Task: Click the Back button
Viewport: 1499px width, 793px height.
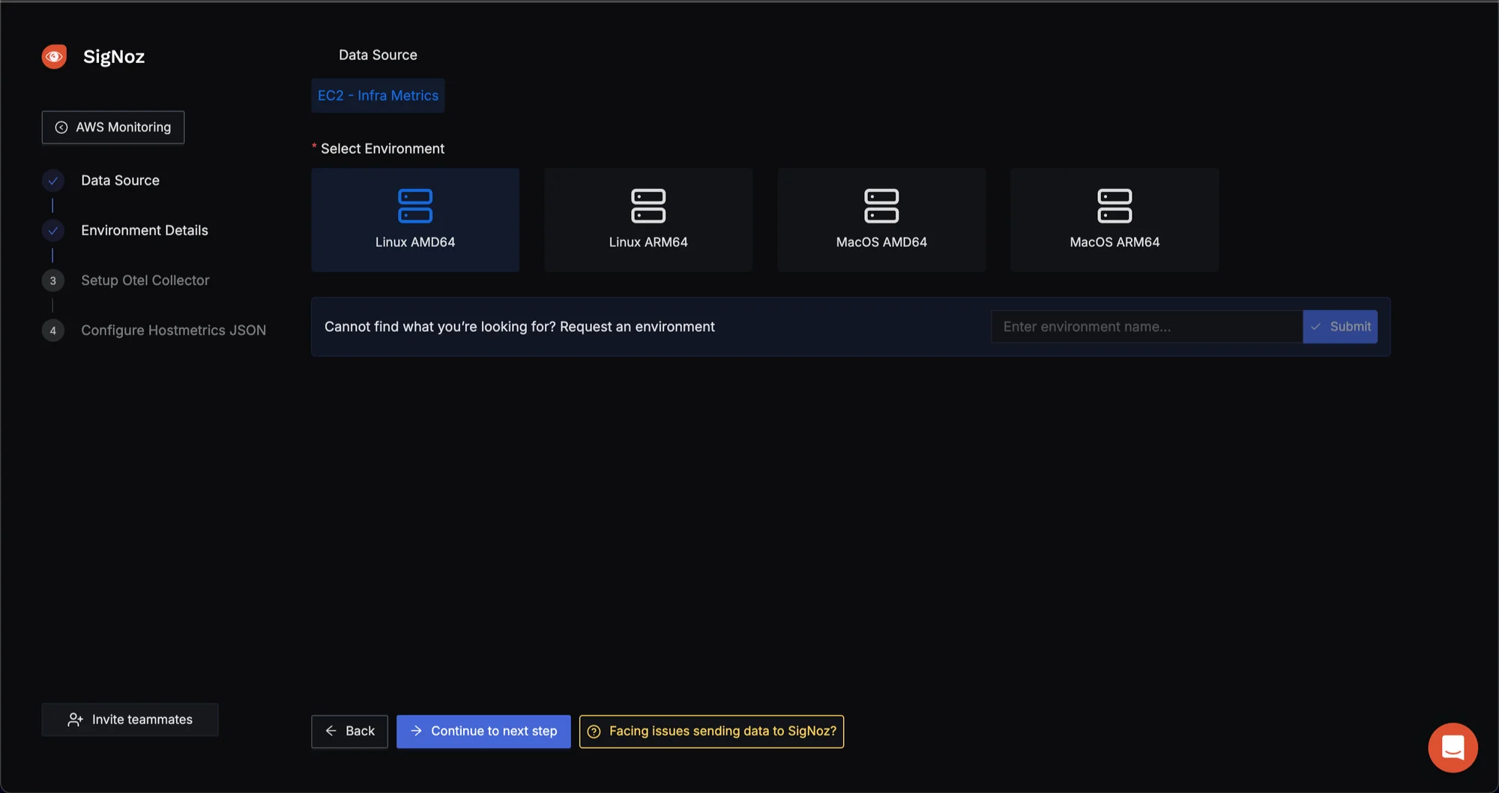Action: tap(349, 732)
